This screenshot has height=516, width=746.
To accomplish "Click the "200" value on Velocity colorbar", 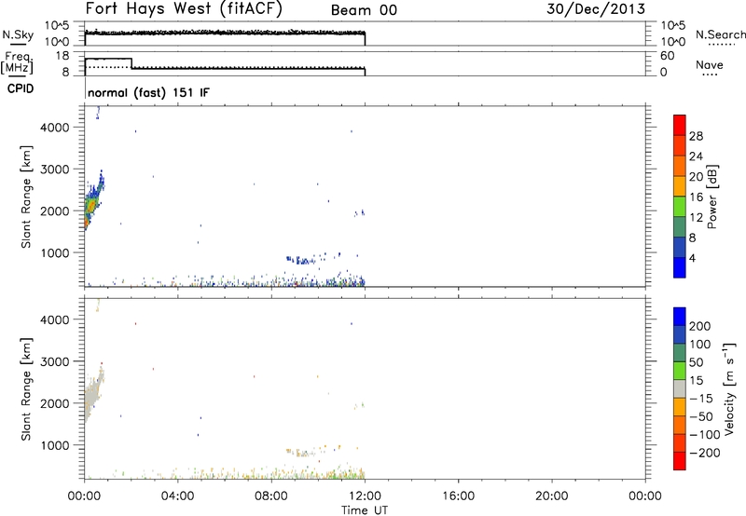I will 700,326.
